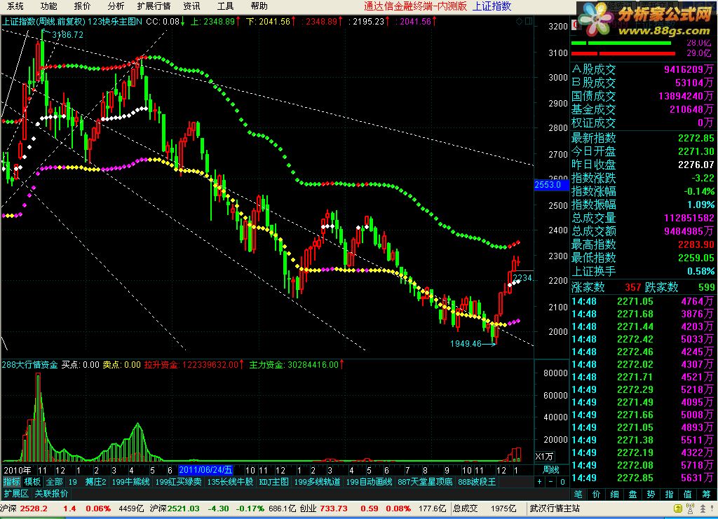Open the 关联报价 tab
Viewport: 718px width, 519px height.
(51, 494)
